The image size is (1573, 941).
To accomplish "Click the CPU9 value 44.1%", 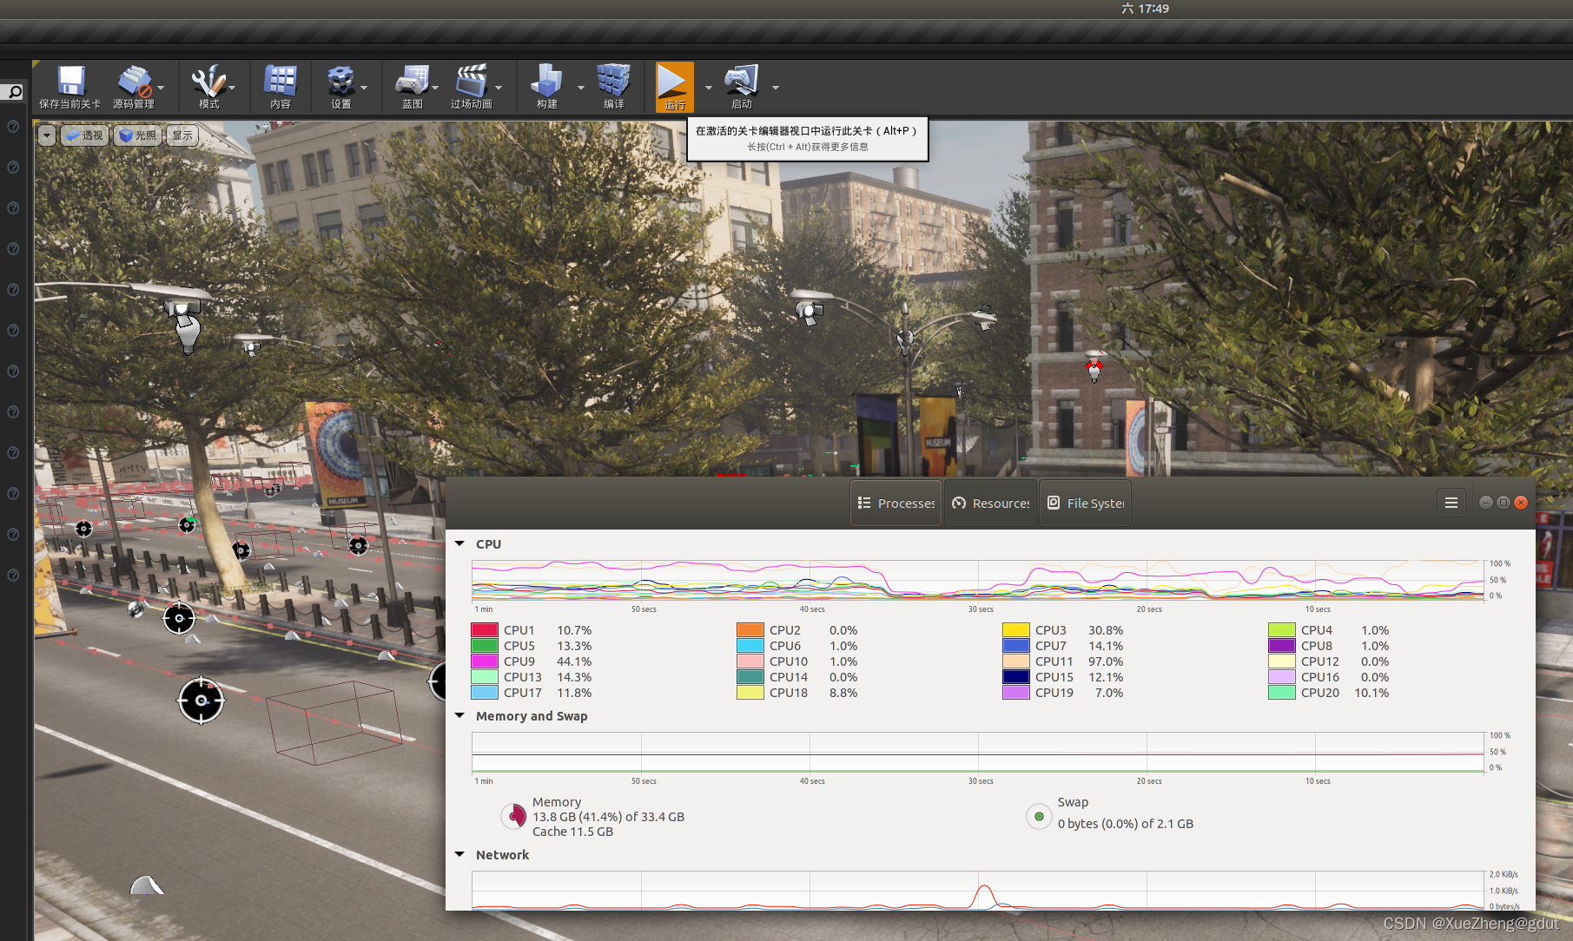I will coord(574,661).
